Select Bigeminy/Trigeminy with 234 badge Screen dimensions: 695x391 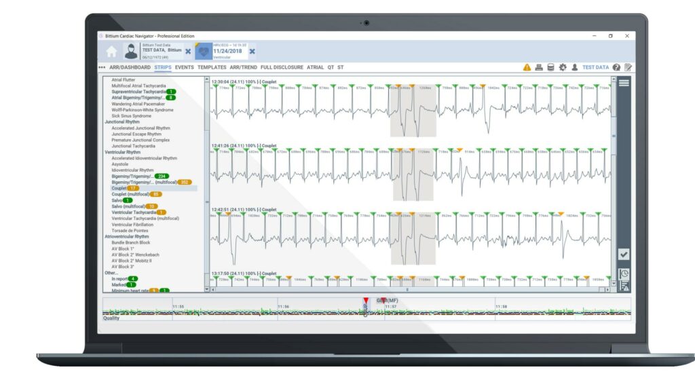(x=140, y=176)
